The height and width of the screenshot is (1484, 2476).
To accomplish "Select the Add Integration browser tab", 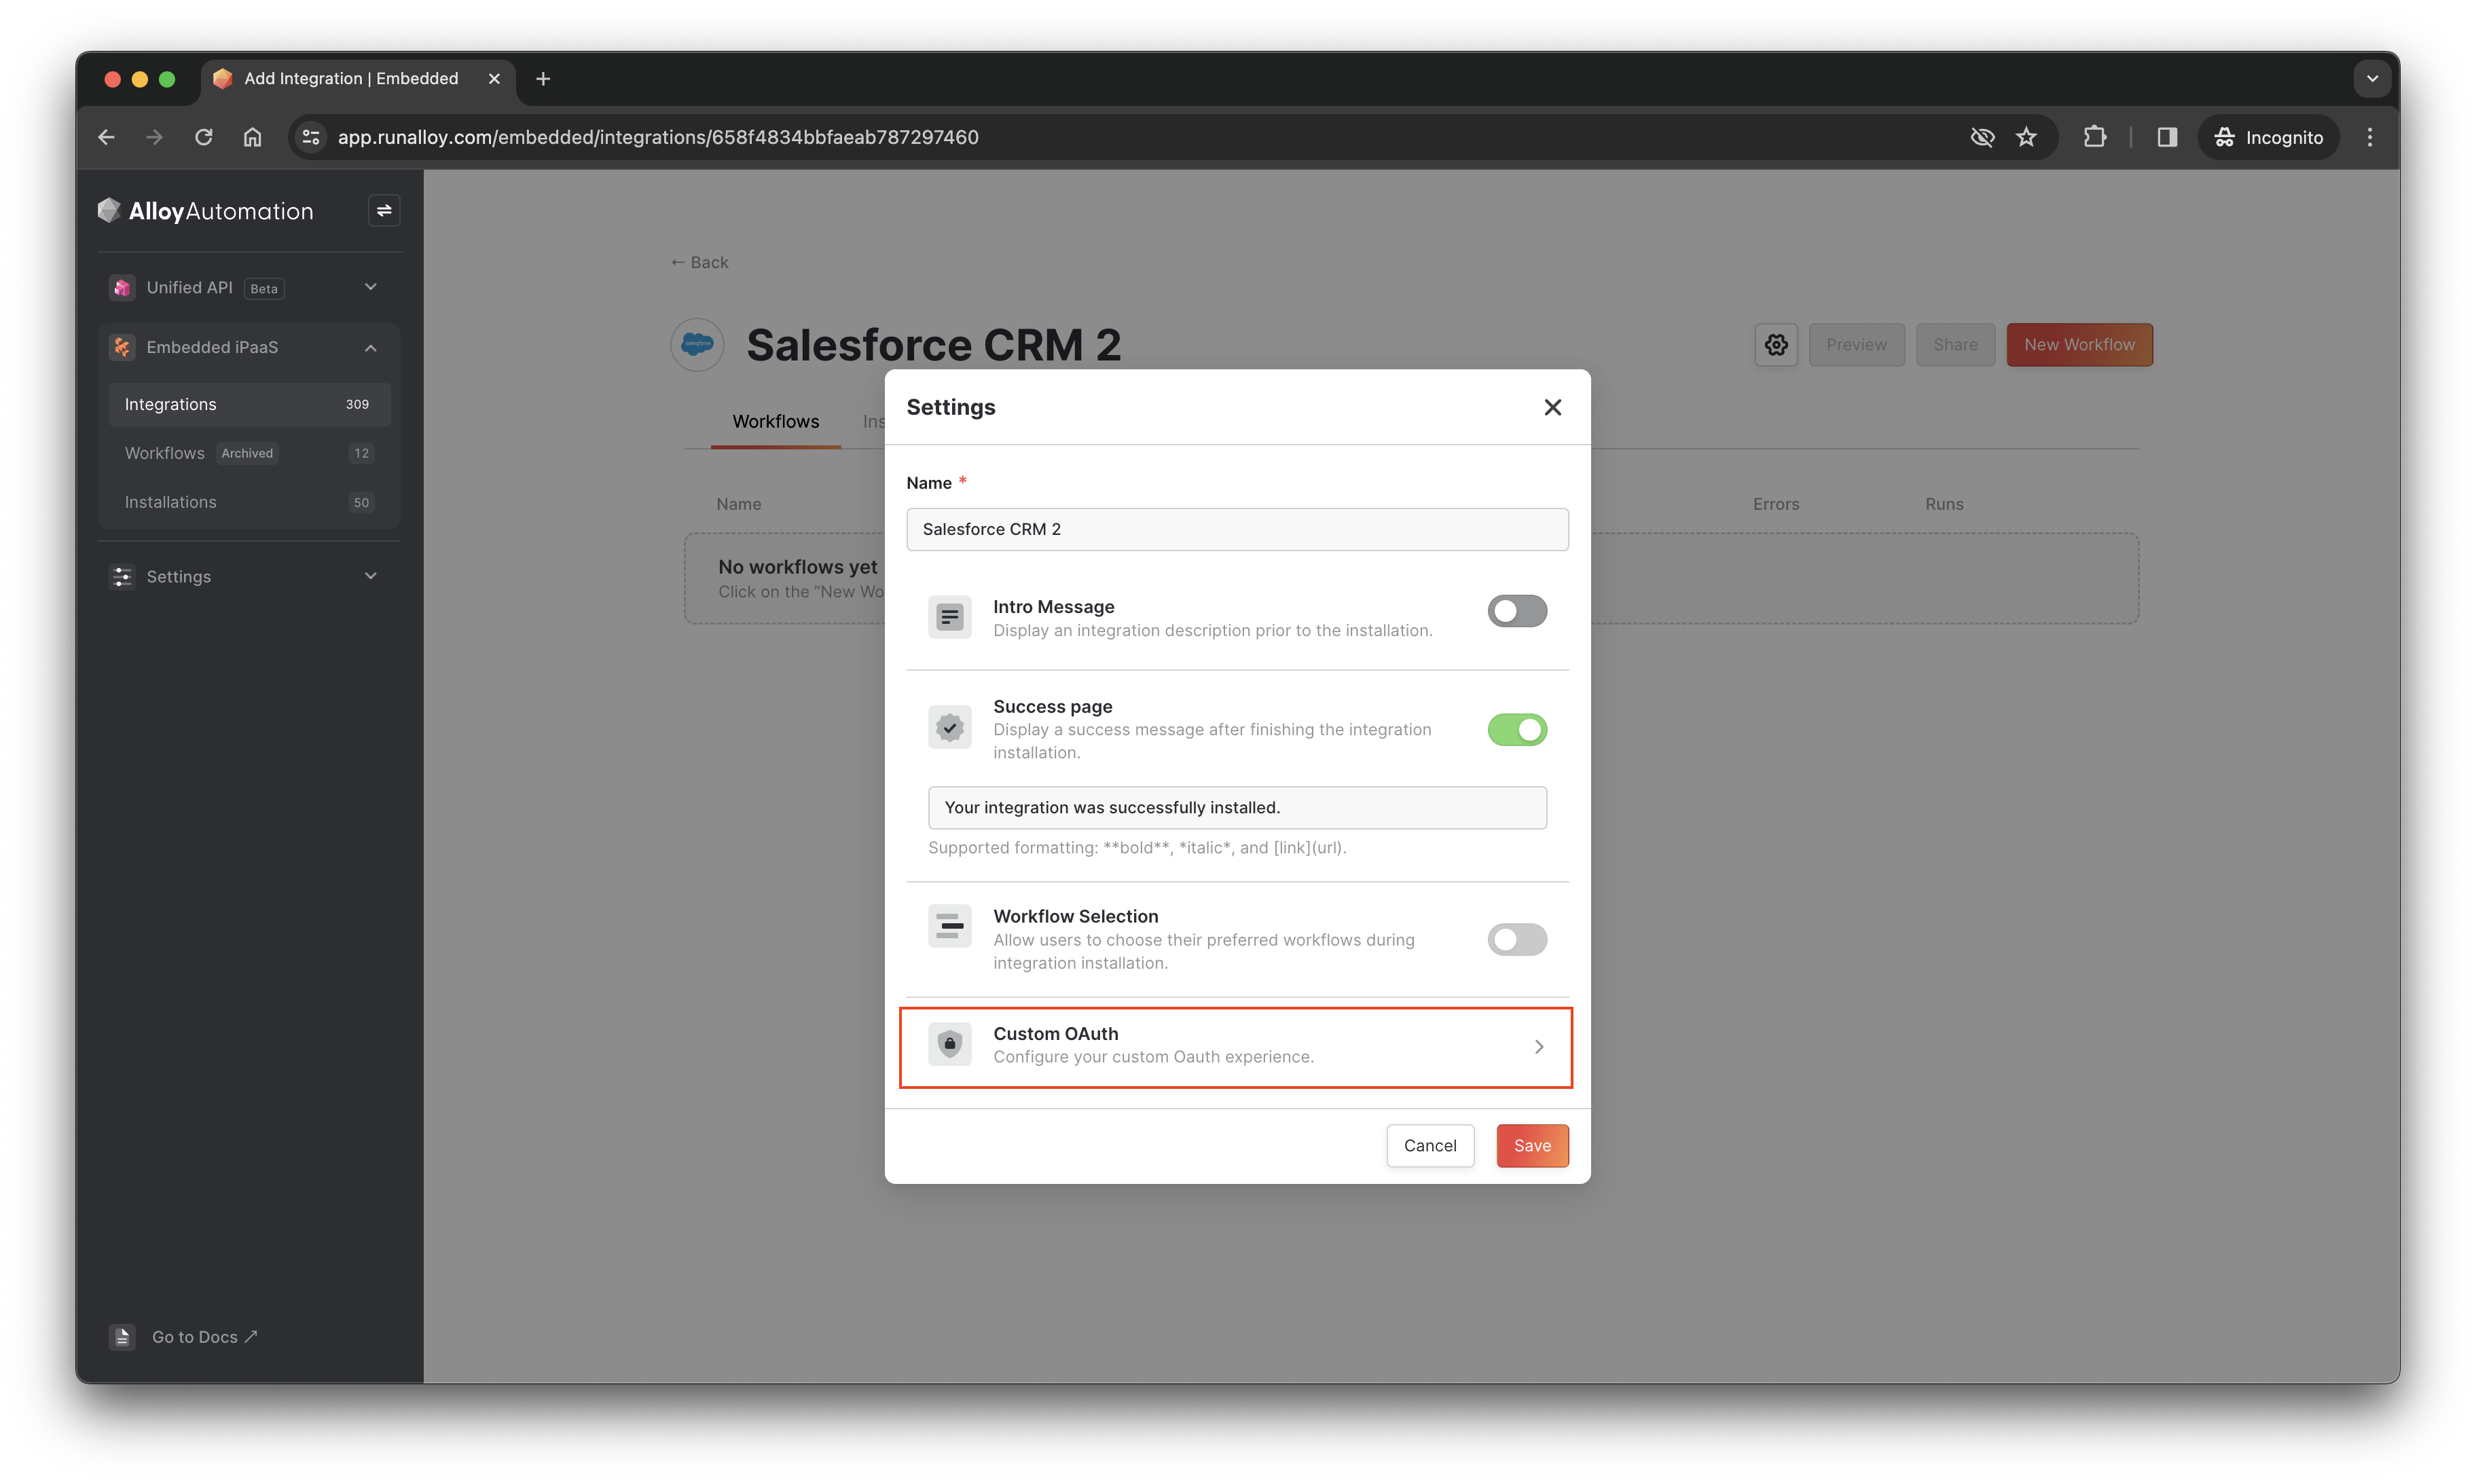I will click(358, 79).
